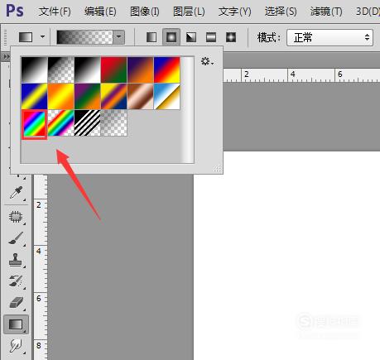Select the Gradient tool in toolbox
The width and height of the screenshot is (380, 360).
(x=16, y=324)
